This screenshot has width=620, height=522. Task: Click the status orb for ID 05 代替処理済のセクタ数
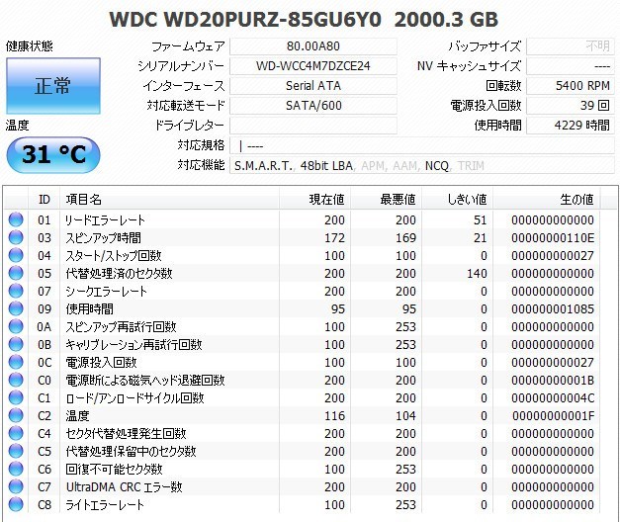coord(16,273)
